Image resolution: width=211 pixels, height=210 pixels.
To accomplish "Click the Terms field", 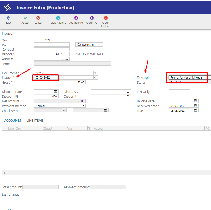I will pos(72,64).
